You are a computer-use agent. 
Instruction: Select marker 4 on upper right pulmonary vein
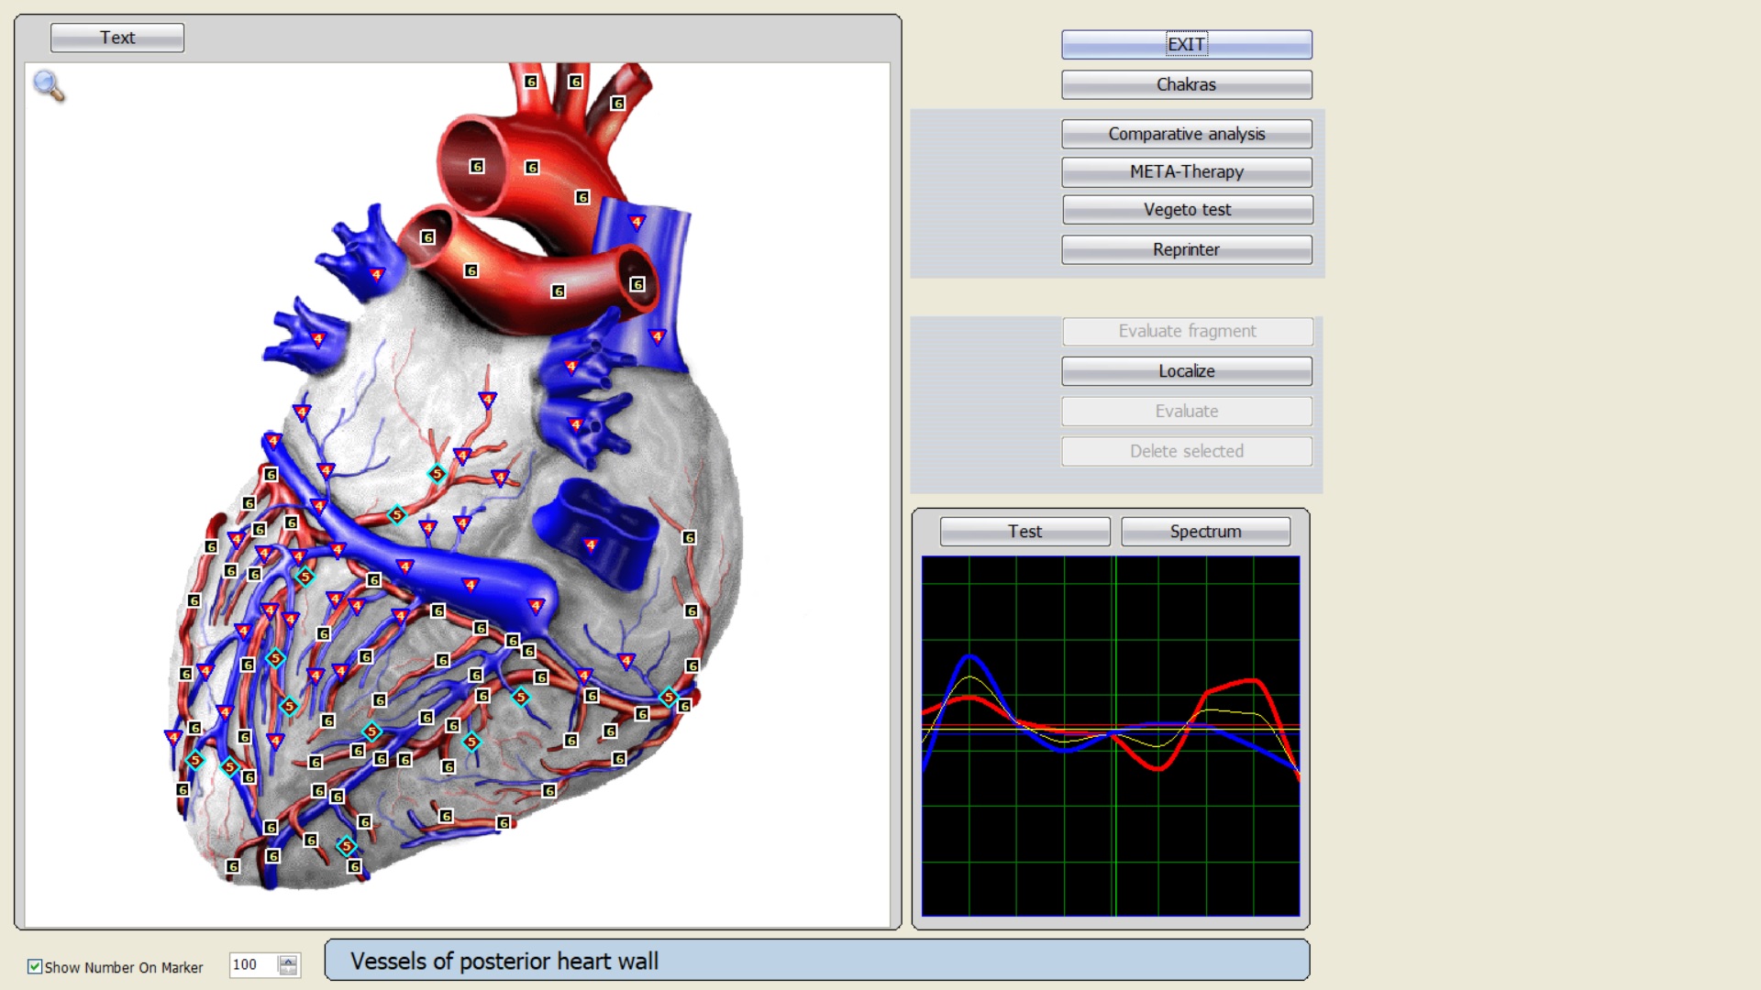pyautogui.click(x=571, y=367)
